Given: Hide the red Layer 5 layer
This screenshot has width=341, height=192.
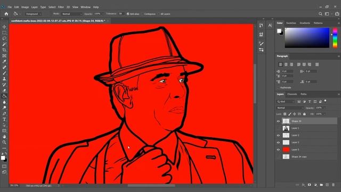Looking at the screenshot, I should pyautogui.click(x=278, y=150).
